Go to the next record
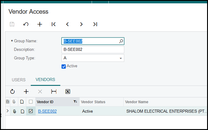The width and height of the screenshot is (208, 130). [x=81, y=24]
